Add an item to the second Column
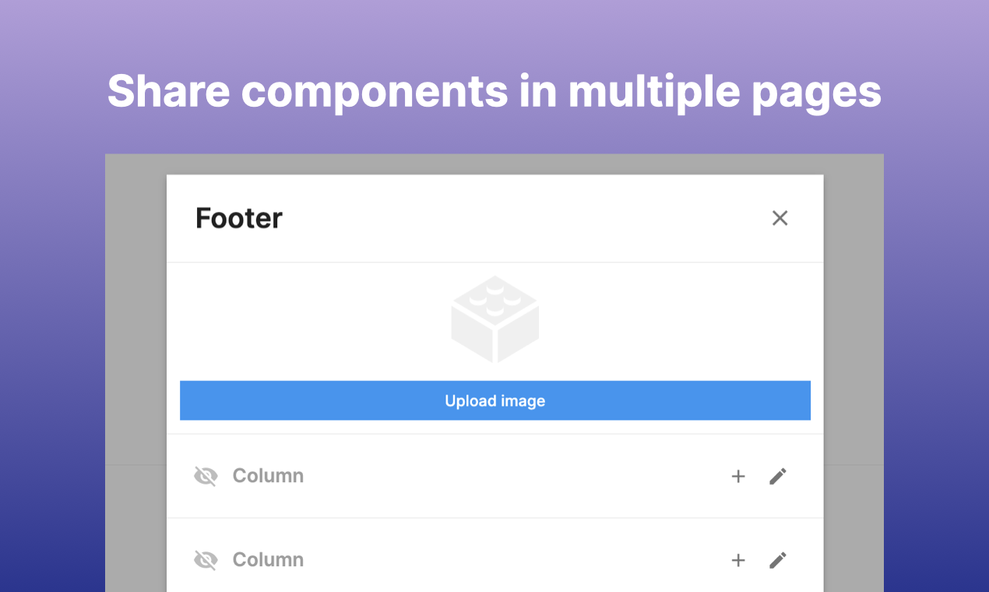This screenshot has width=989, height=592. 738,560
